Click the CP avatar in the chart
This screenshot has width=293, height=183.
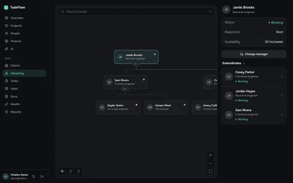click(x=209, y=82)
